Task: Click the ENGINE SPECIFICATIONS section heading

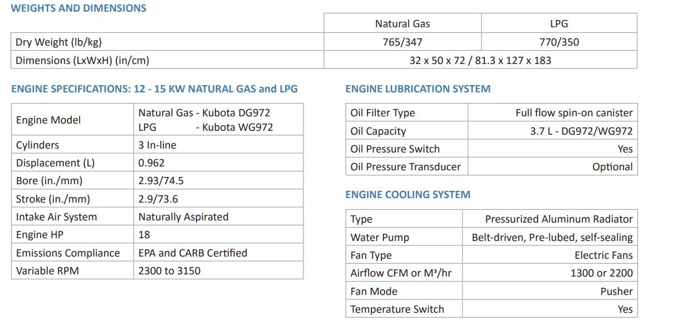Action: click(x=154, y=88)
